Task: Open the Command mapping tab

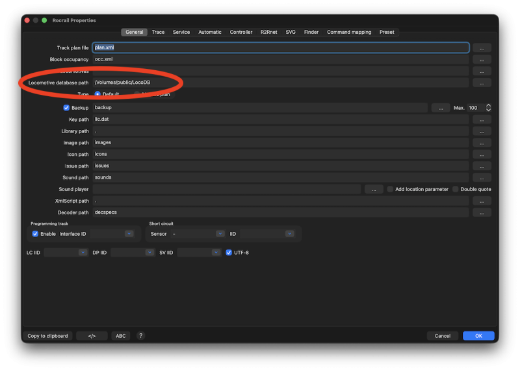Action: point(349,32)
